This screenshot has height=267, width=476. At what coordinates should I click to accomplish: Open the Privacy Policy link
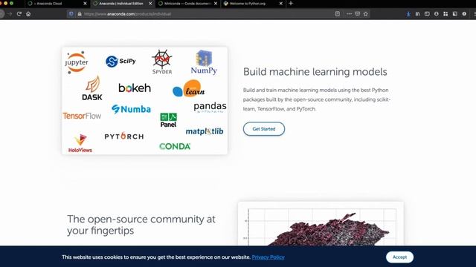pyautogui.click(x=268, y=257)
